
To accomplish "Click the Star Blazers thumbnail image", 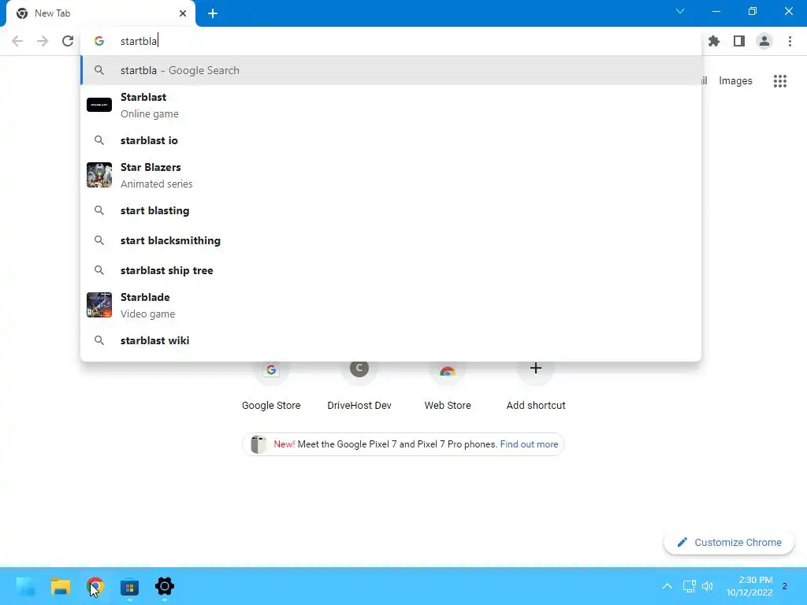I will [x=99, y=176].
